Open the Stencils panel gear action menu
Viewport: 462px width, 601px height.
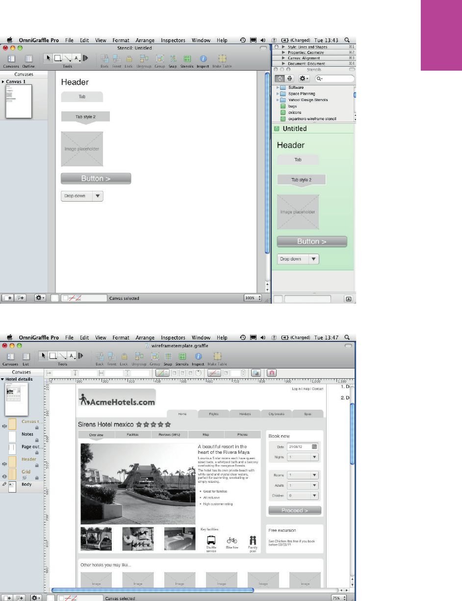point(304,78)
